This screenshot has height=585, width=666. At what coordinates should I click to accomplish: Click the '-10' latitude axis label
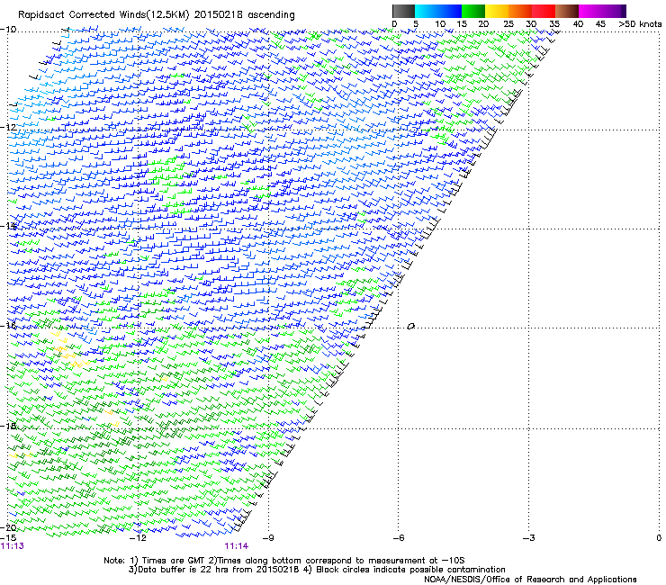click(8, 30)
